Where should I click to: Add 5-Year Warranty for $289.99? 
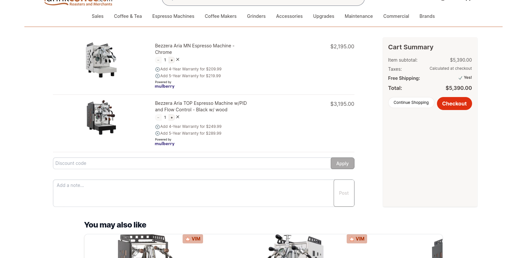tap(188, 133)
